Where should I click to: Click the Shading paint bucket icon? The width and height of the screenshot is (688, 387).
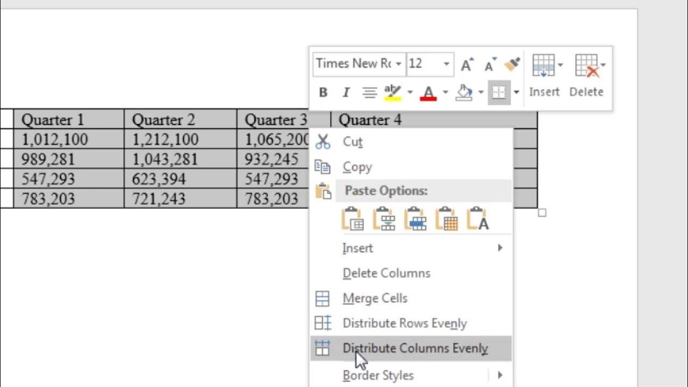tap(464, 92)
